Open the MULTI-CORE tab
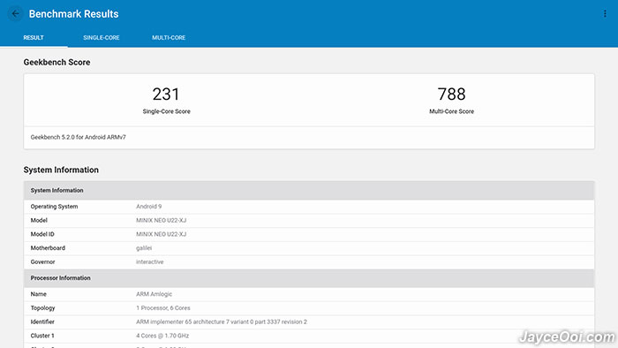 pyautogui.click(x=169, y=38)
